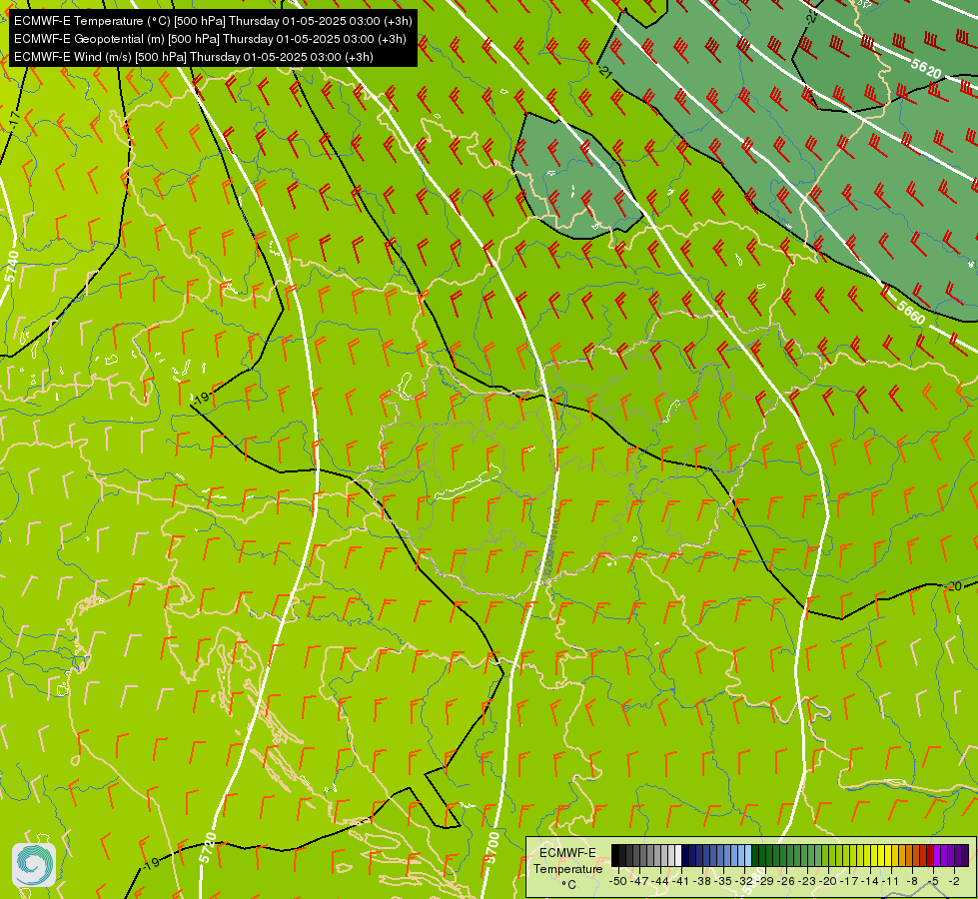Click the -47 value on the legend scale

(638, 881)
